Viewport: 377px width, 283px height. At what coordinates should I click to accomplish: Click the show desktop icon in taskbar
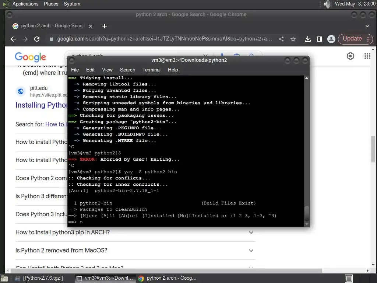[x=4, y=279]
